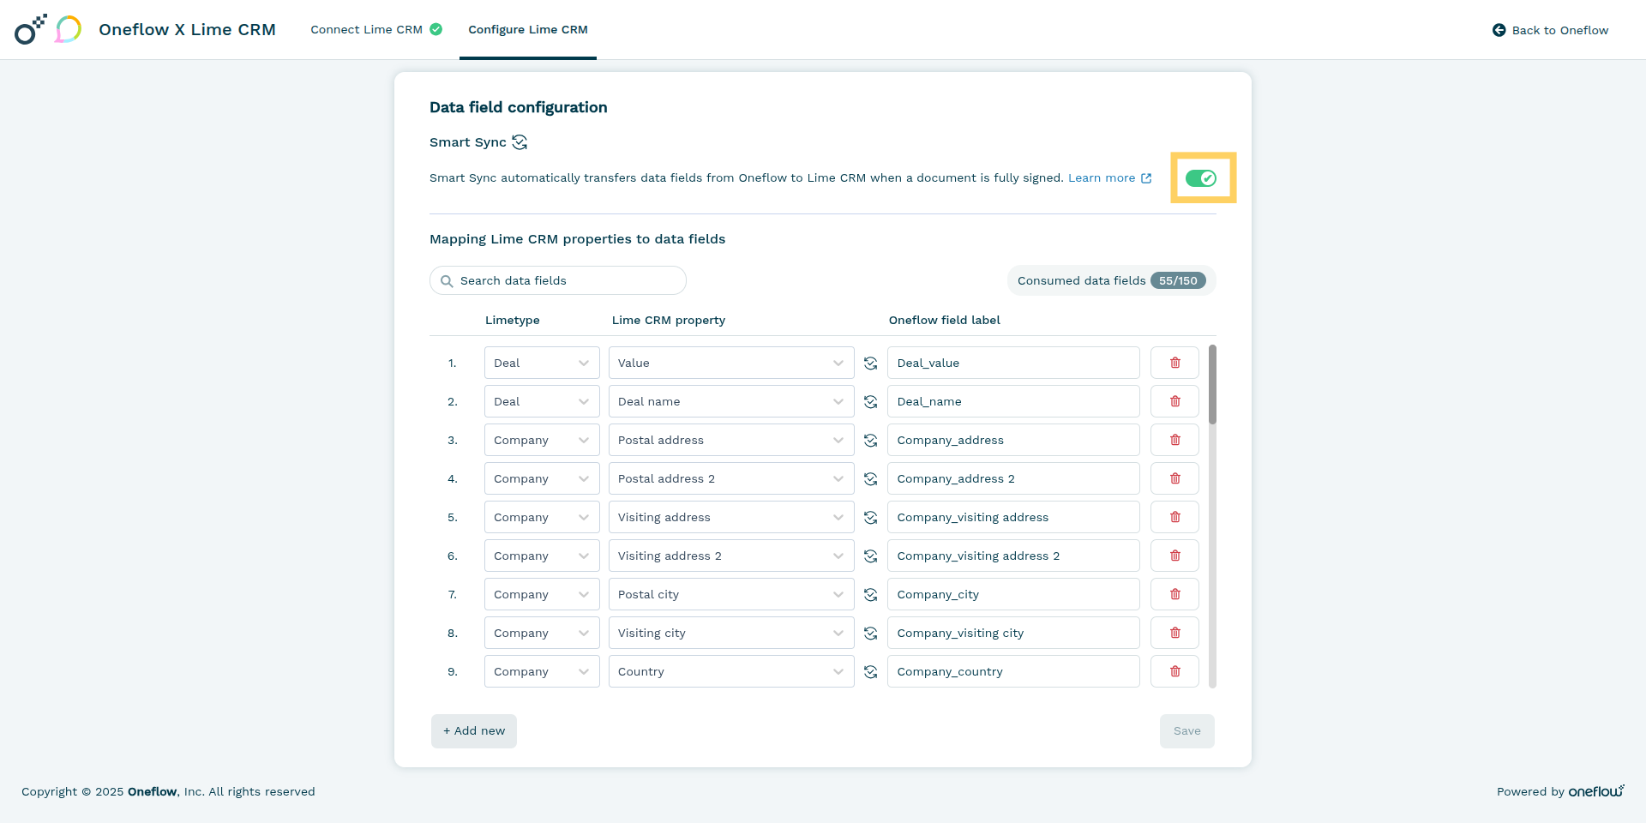Edit the Company_address 2 field label input
This screenshot has height=823, width=1646.
(x=1013, y=478)
